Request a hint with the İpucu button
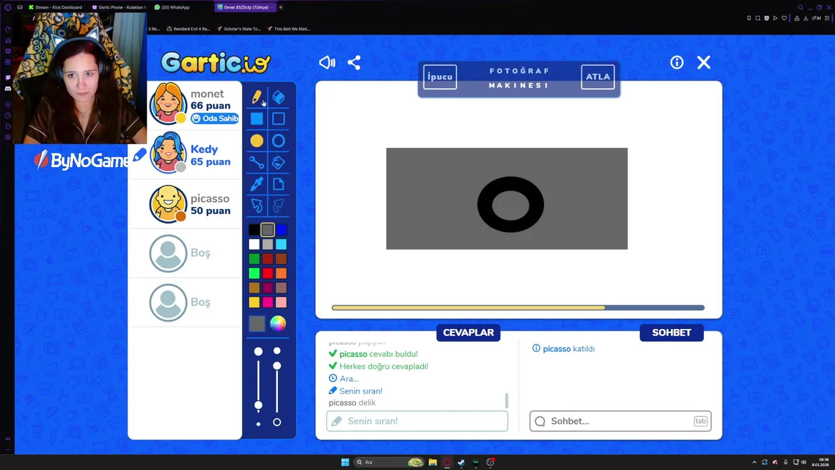 click(440, 77)
